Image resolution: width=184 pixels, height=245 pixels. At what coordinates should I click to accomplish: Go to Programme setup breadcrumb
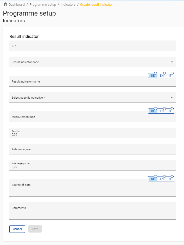click(43, 5)
